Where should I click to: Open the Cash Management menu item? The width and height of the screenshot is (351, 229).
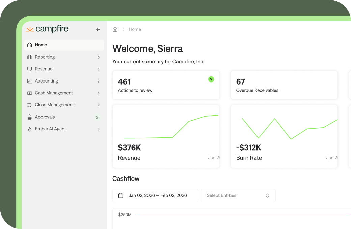[x=64, y=93]
